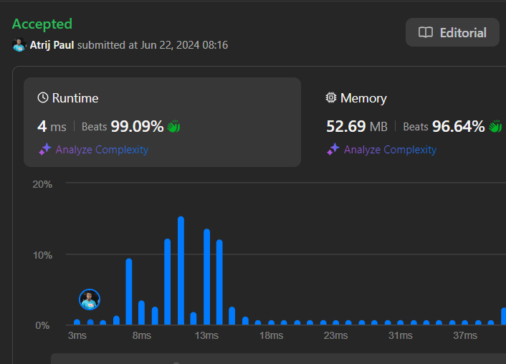Click the chart bar above the 8ms label
This screenshot has height=364, width=506.
[142, 312]
